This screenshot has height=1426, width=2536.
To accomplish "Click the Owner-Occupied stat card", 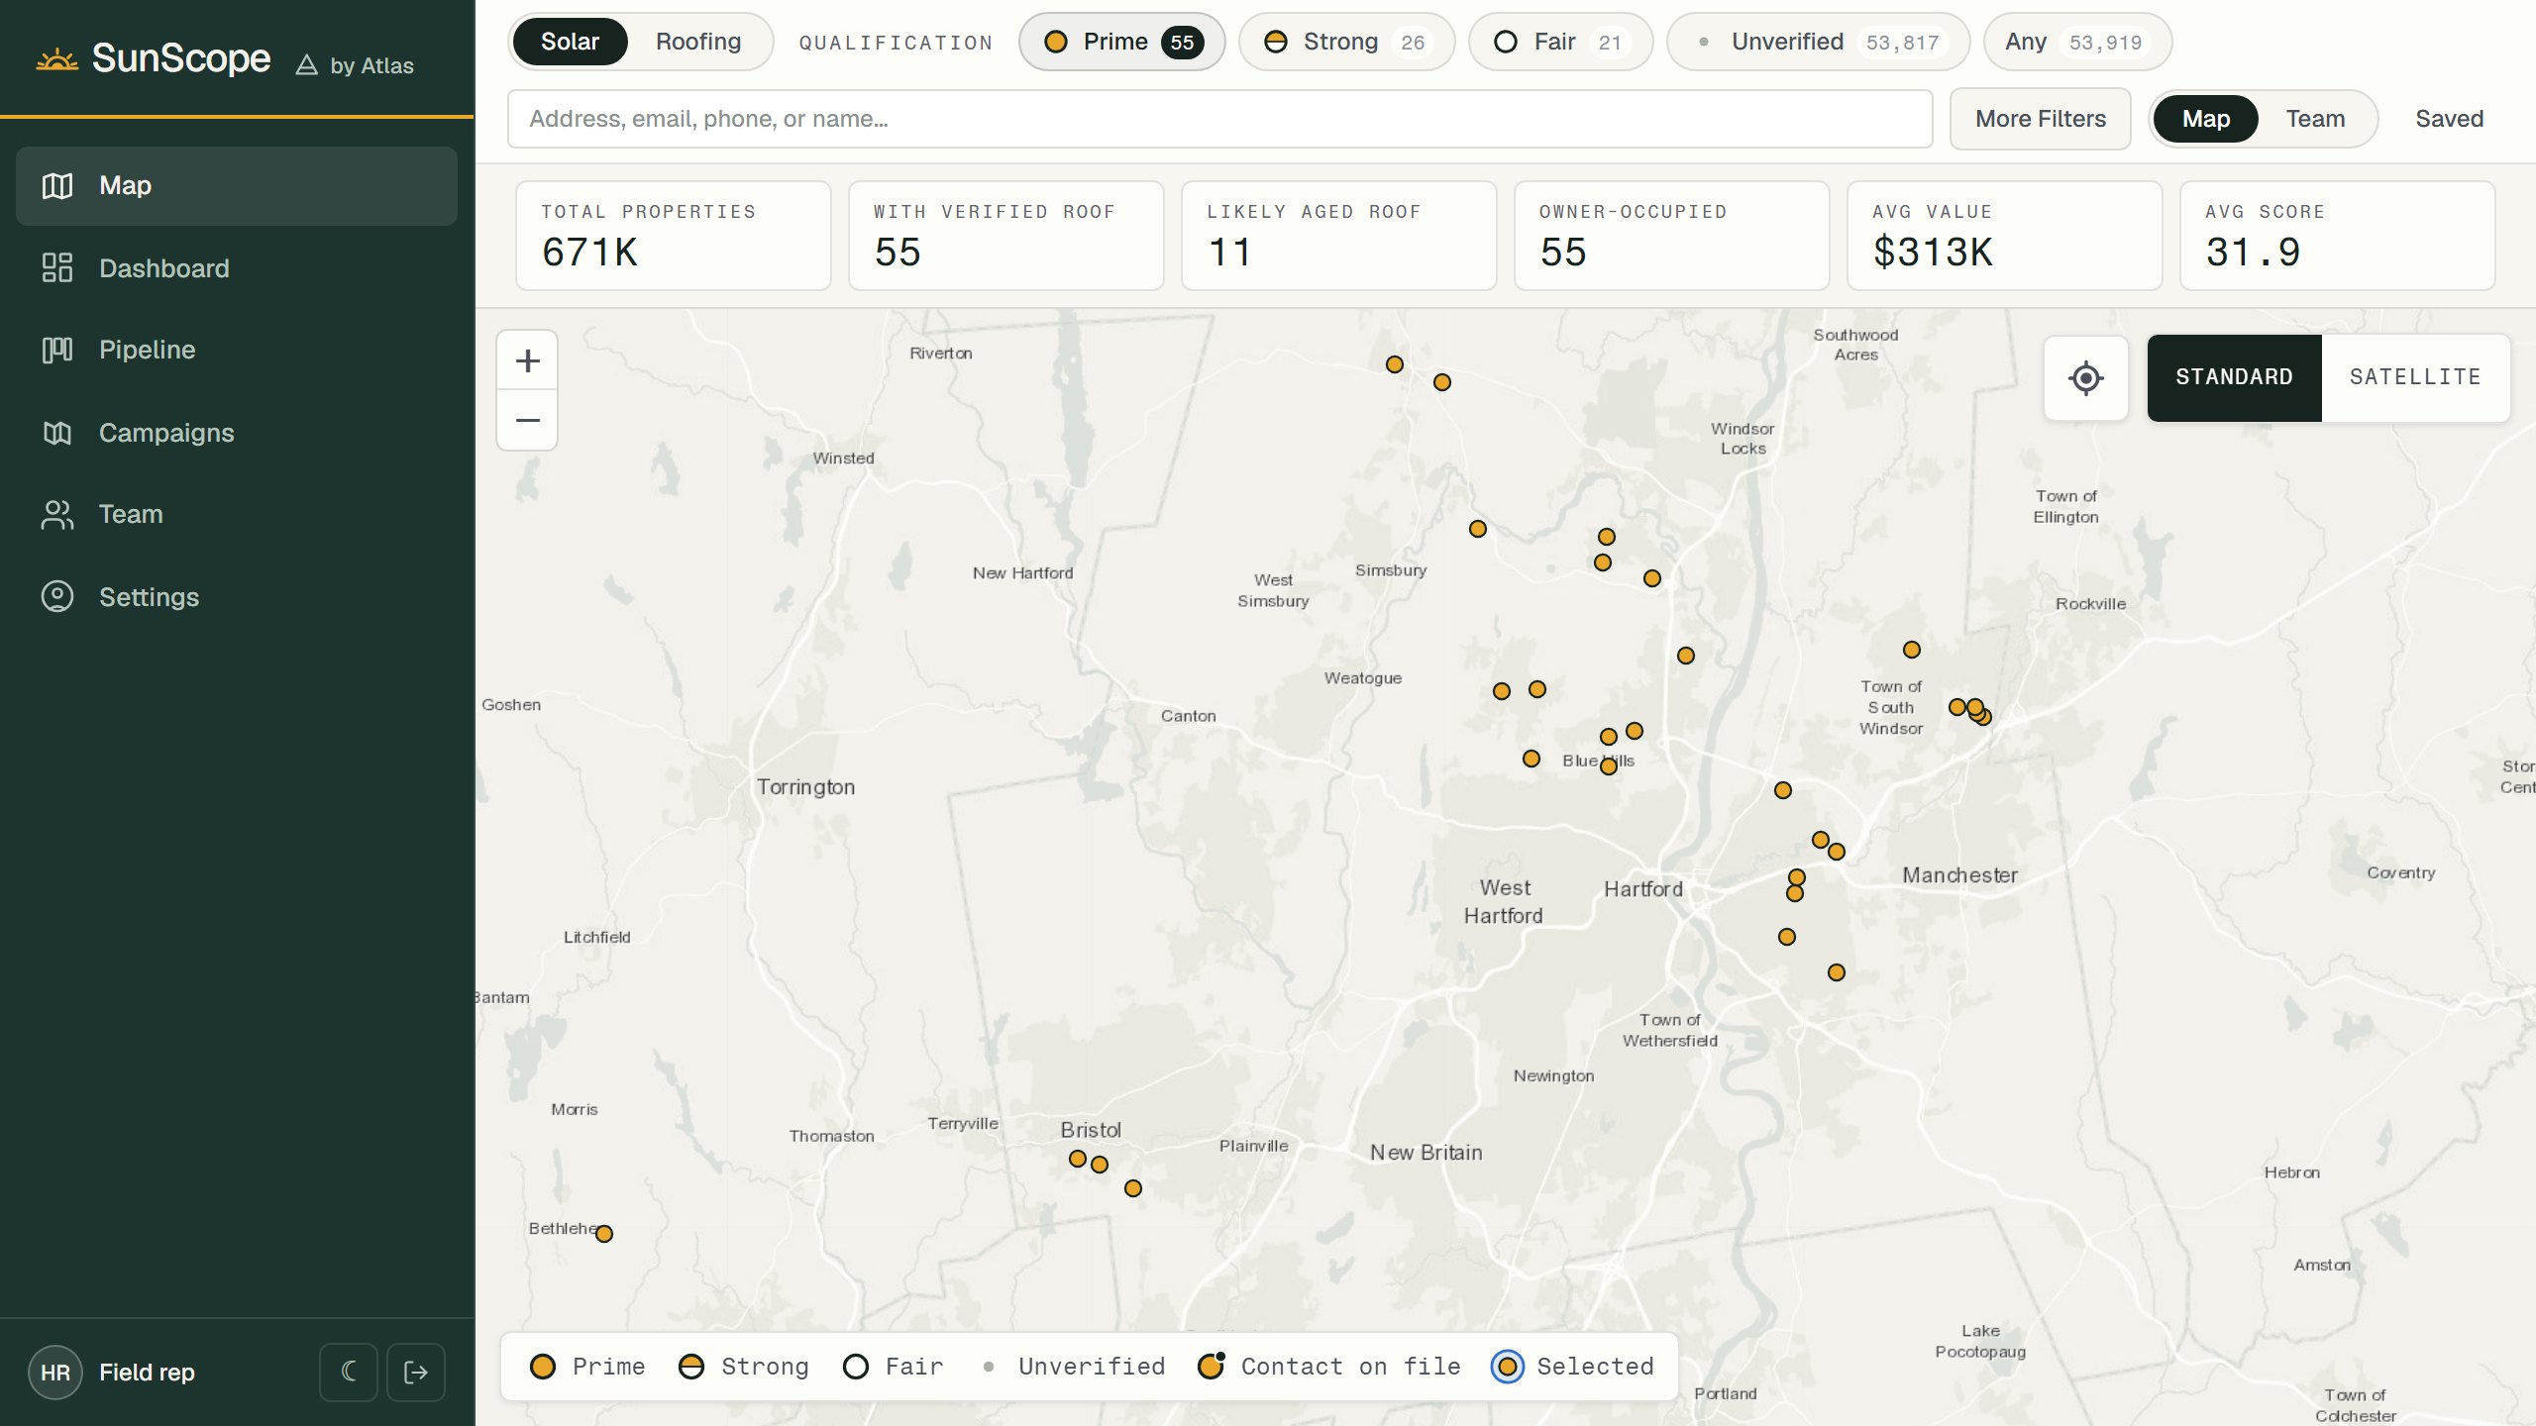I will [x=1672, y=236].
